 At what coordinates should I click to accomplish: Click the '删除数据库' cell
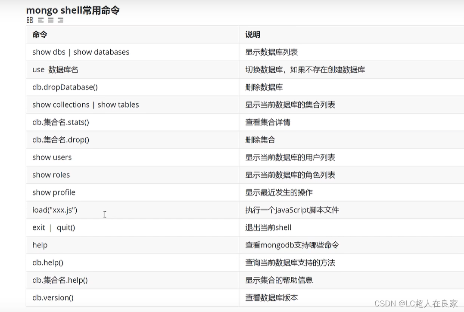[352, 87]
